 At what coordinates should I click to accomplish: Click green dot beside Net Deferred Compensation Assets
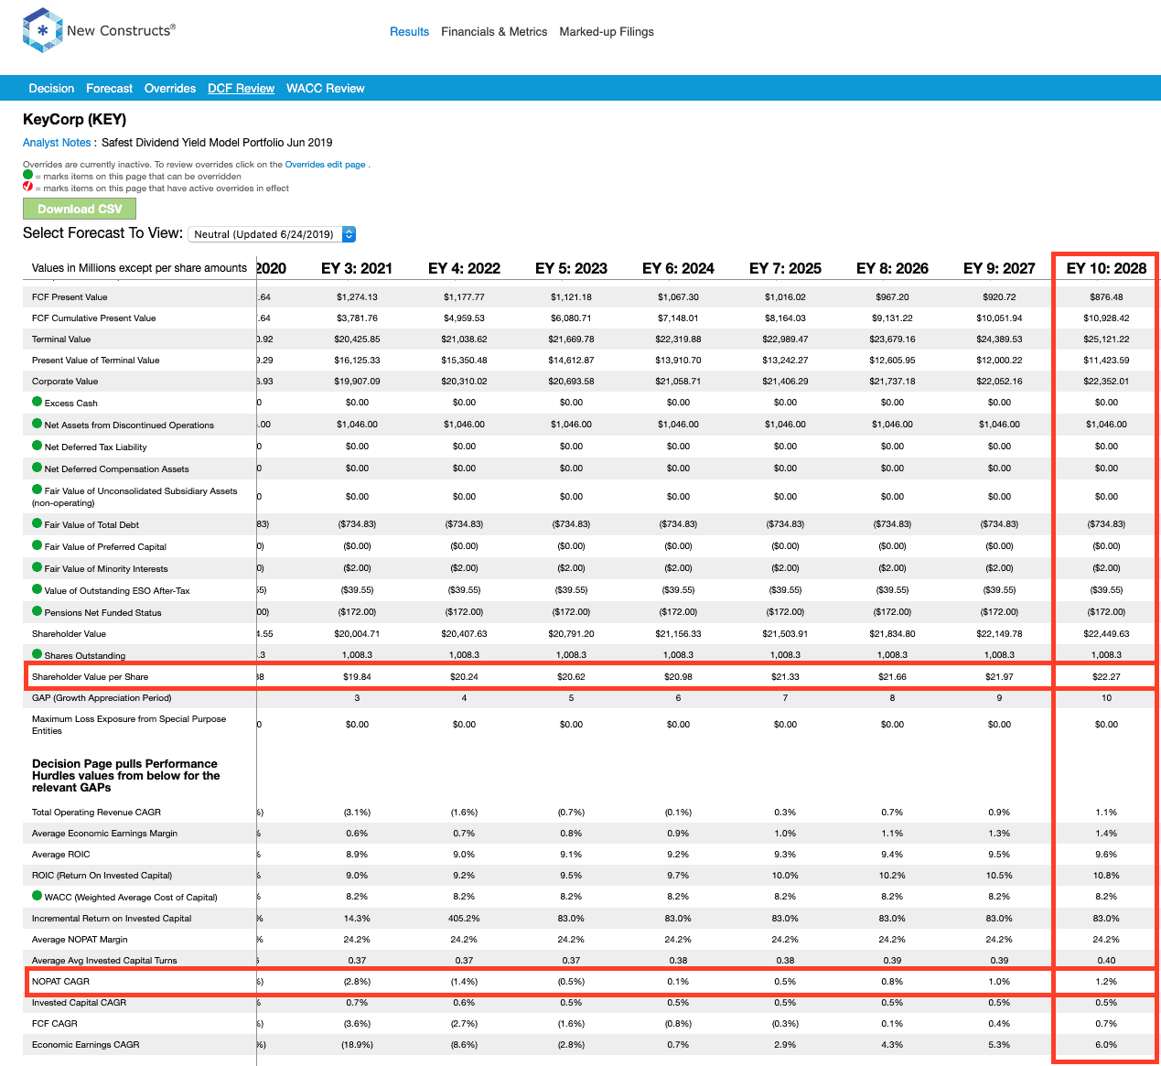(38, 468)
